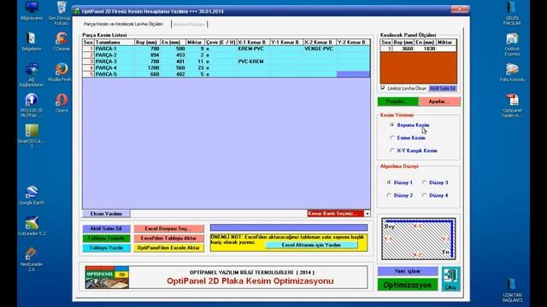Click the orange empty panel list area
547x307 pixels.
(x=418, y=68)
